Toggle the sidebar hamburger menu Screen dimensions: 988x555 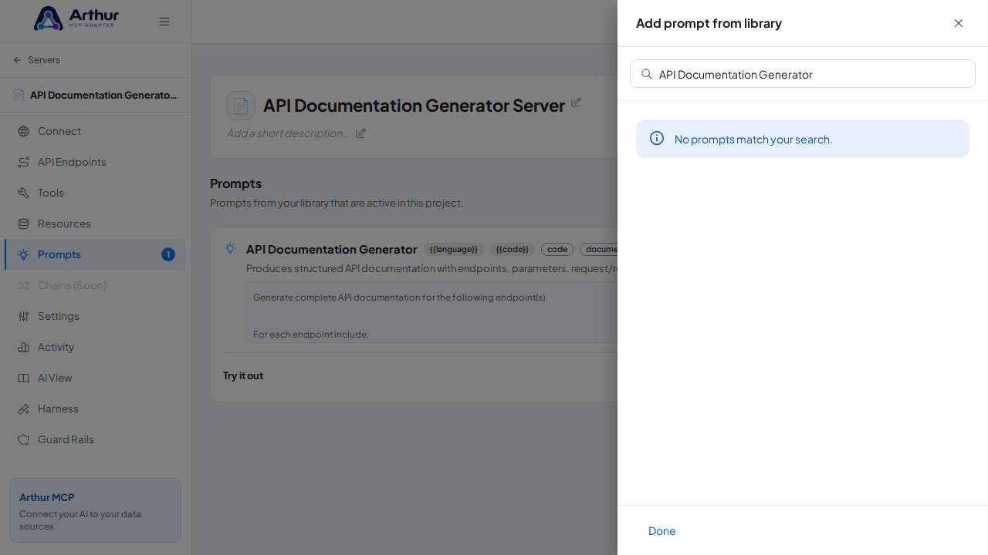tap(164, 22)
